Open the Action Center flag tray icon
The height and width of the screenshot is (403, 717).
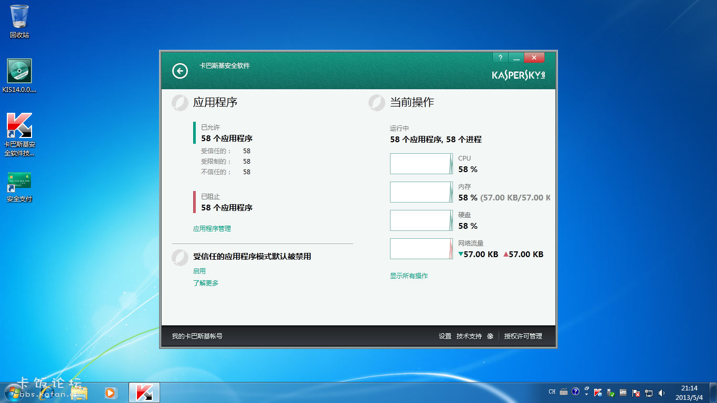(636, 393)
